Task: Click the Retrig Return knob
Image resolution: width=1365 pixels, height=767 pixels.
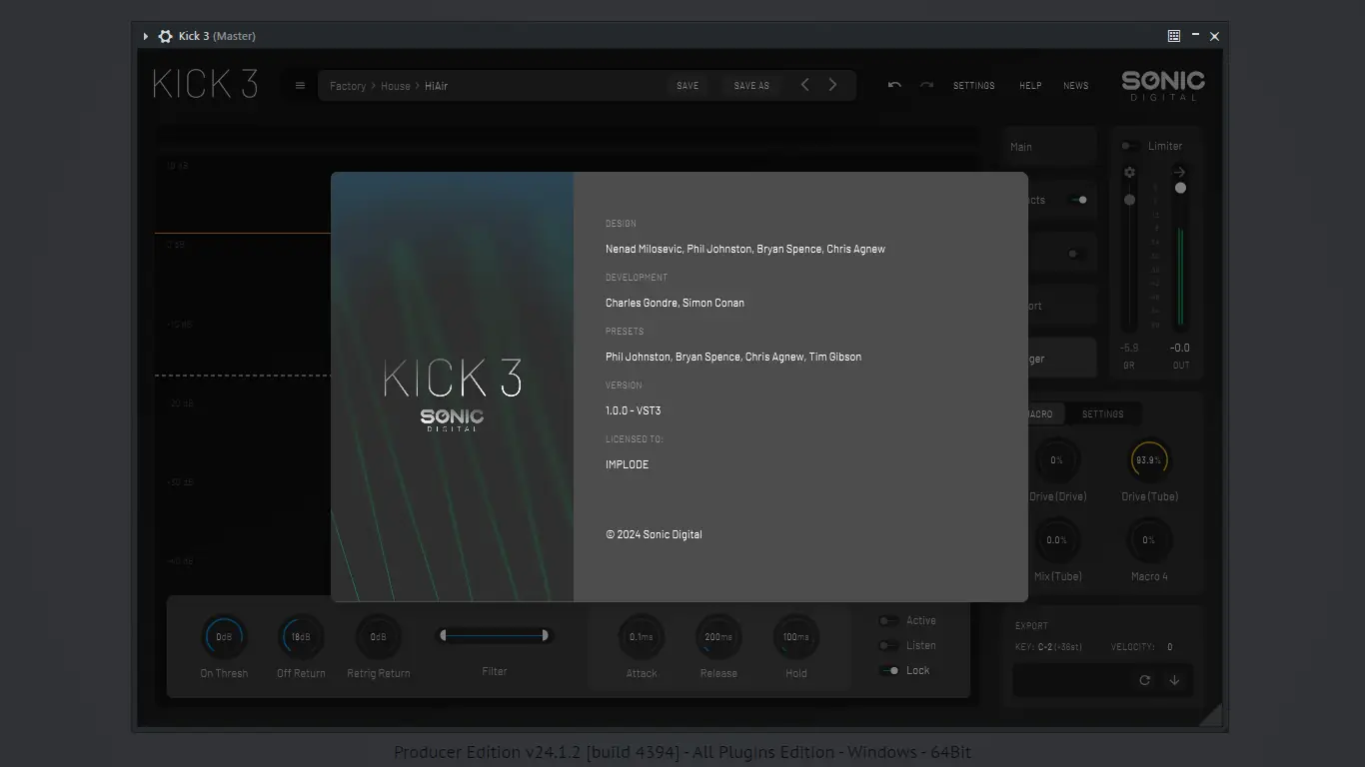Action: pos(379,637)
